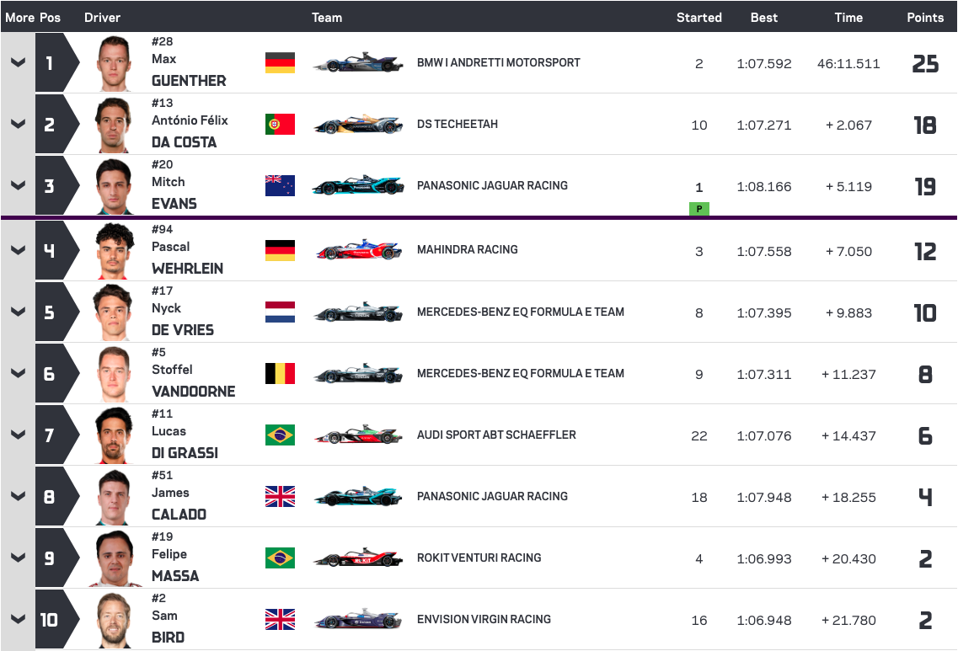Expand the chevron for Pascal Wehrlein's row
958x651 pixels.
pyautogui.click(x=18, y=250)
